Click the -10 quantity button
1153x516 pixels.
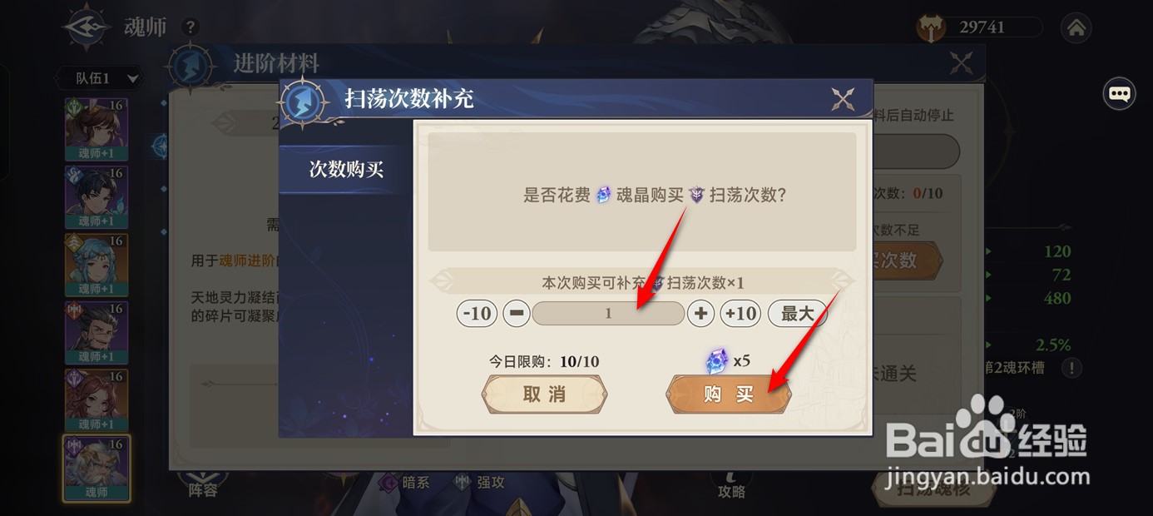477,314
